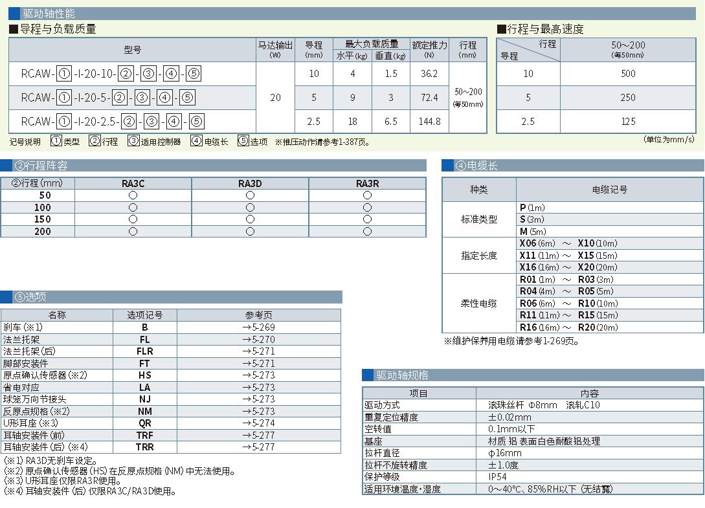Select cable code M (5m)
The width and height of the screenshot is (705, 508).
click(533, 232)
